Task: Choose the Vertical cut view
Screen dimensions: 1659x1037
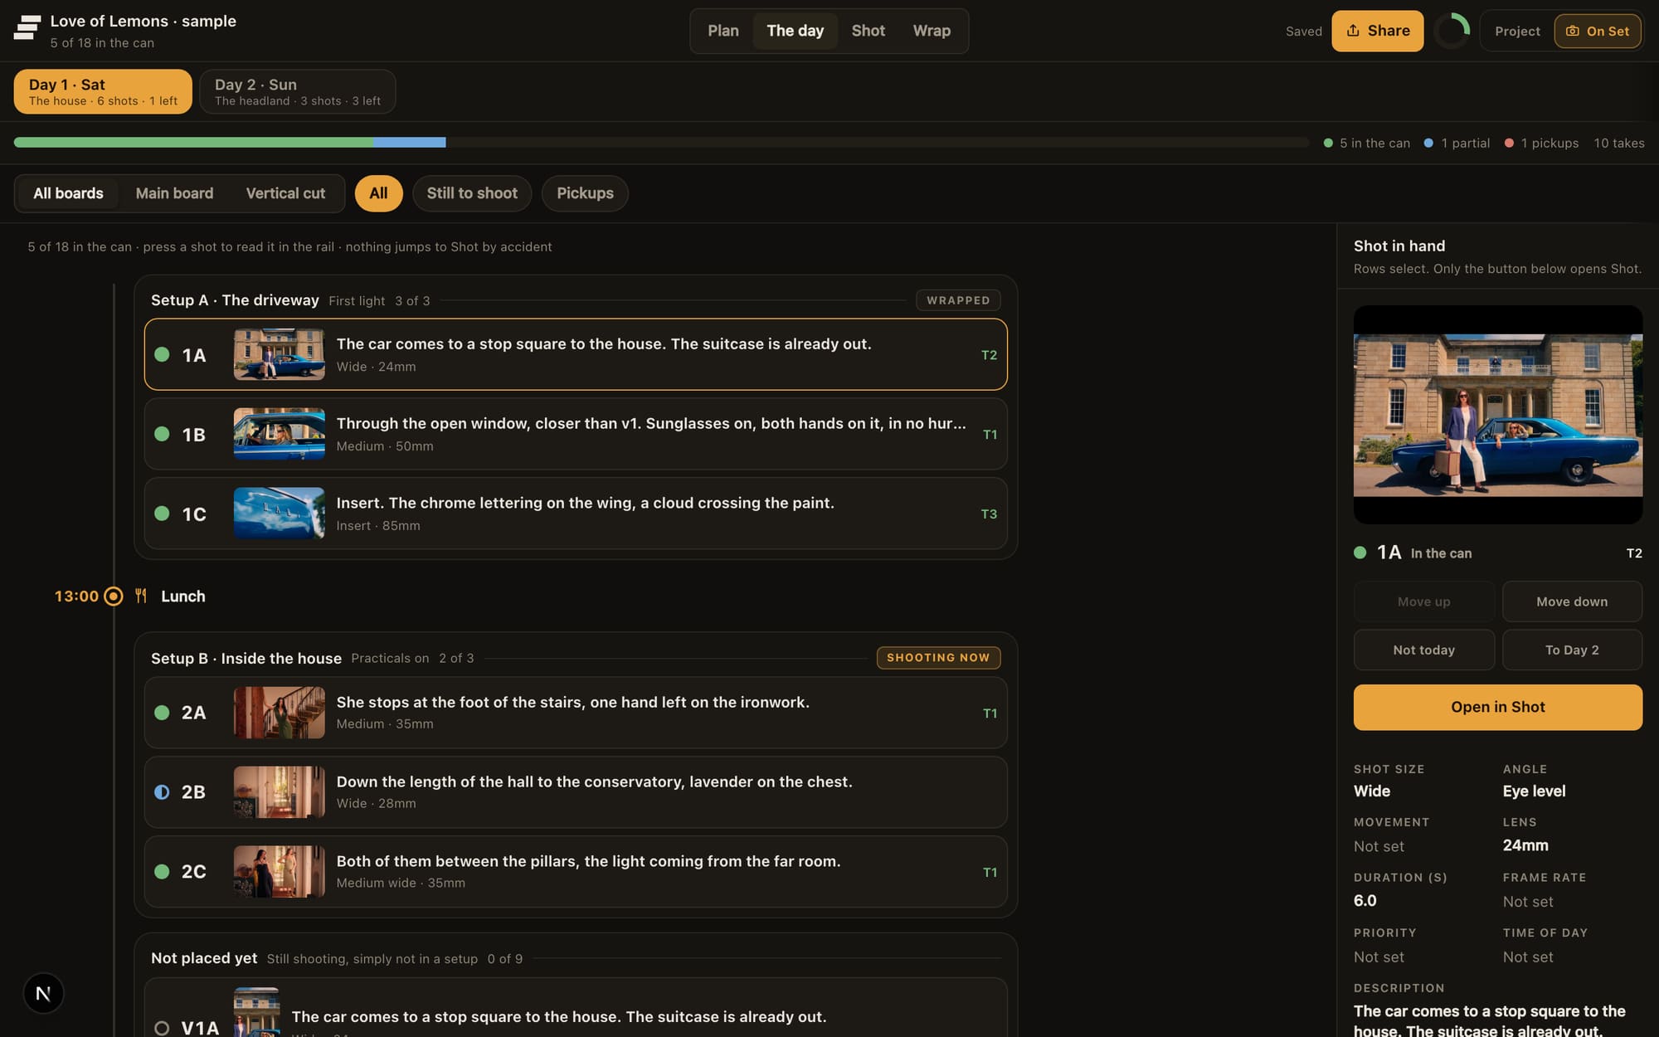Action: 285,193
